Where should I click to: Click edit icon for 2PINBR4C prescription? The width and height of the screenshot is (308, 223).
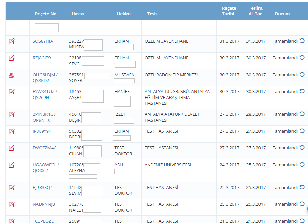click(x=12, y=114)
